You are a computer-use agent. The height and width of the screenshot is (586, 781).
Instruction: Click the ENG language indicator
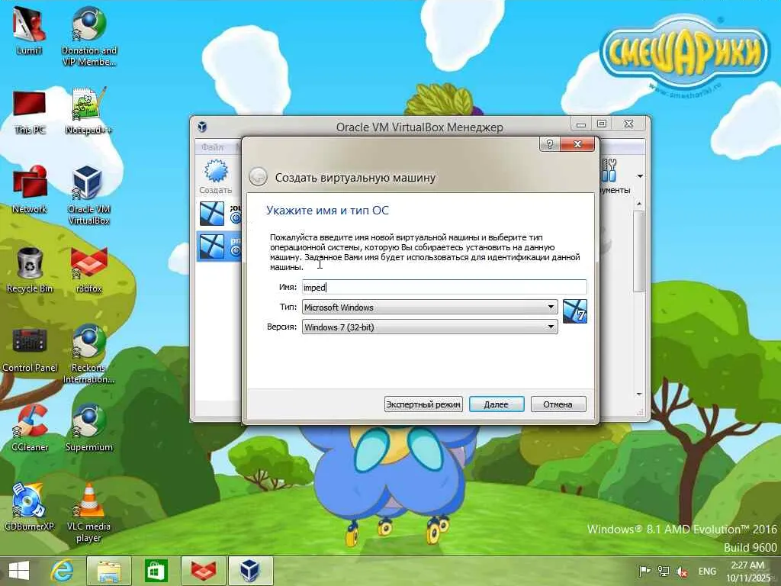707,572
